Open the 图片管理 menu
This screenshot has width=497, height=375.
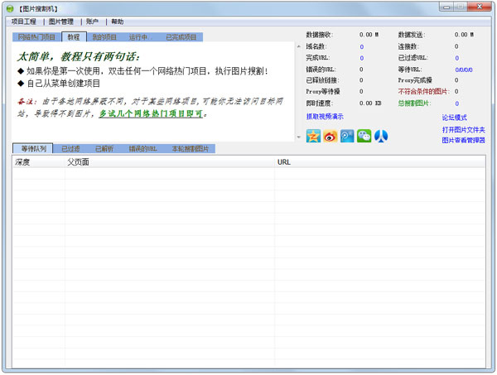(60, 22)
